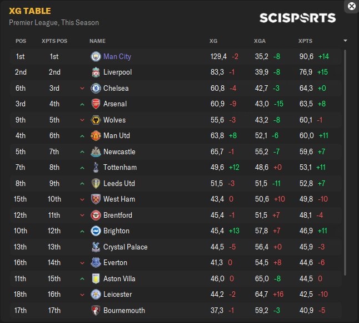The height and width of the screenshot is (323, 359).
Task: Open the Wolves club badge
Action: (96, 120)
